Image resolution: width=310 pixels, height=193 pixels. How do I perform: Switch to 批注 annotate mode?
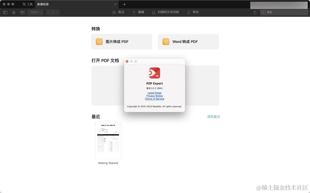coord(118,12)
